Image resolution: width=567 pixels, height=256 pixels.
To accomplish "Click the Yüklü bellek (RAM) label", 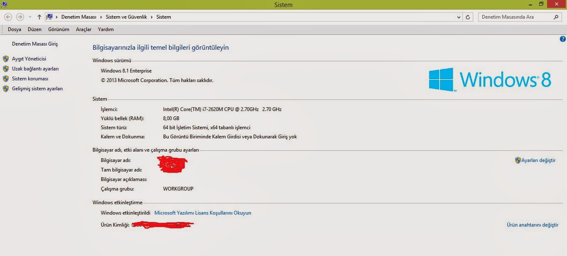I will pos(122,118).
